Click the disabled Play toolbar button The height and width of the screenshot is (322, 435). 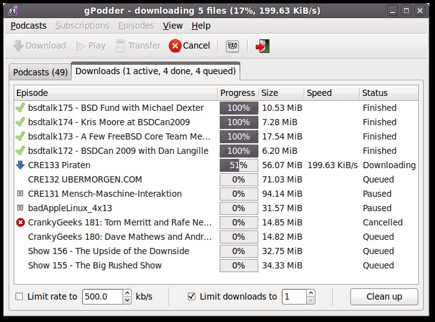91,45
